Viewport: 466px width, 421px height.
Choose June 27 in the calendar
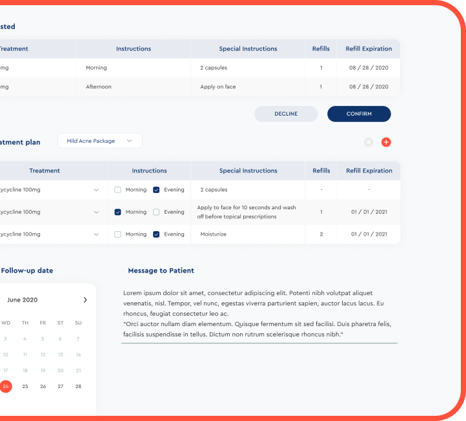pyautogui.click(x=61, y=386)
